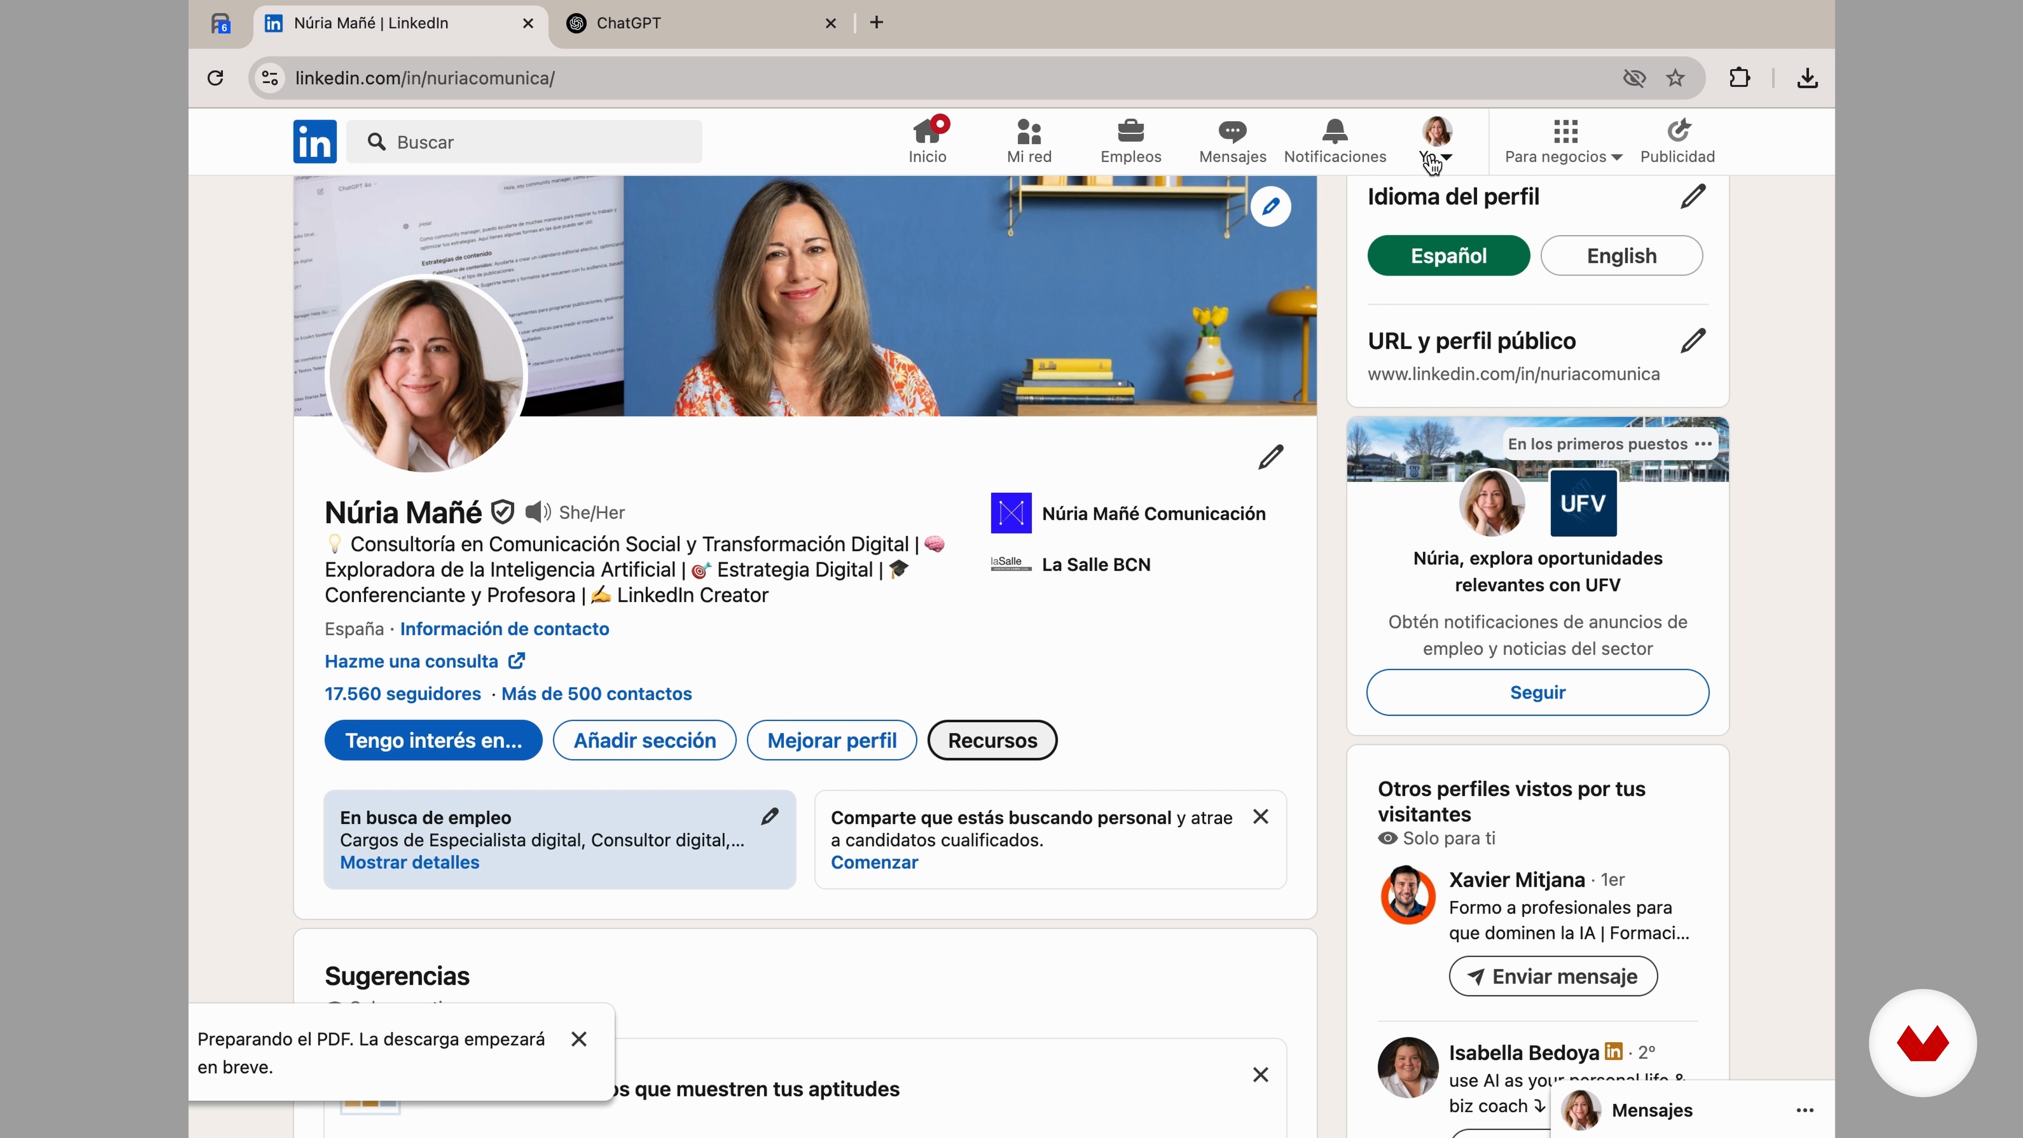Follow UFV with Seguir button
This screenshot has height=1138, width=2023.
[x=1538, y=692]
